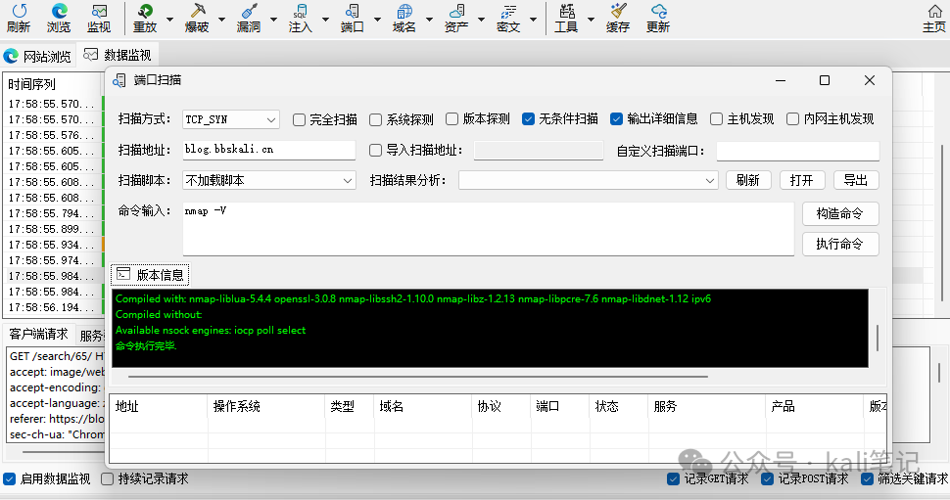The image size is (950, 500).
Task: Enable the 主机发现 checkbox
Action: tap(716, 118)
